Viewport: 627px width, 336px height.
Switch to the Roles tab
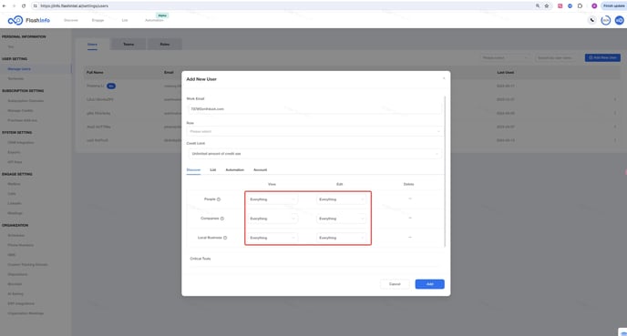coord(165,44)
